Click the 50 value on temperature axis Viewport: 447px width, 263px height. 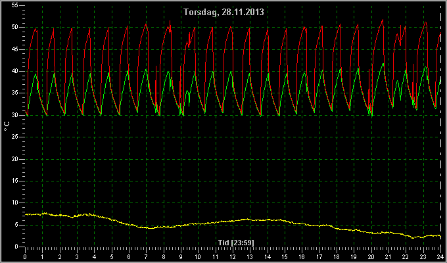(x=15, y=28)
